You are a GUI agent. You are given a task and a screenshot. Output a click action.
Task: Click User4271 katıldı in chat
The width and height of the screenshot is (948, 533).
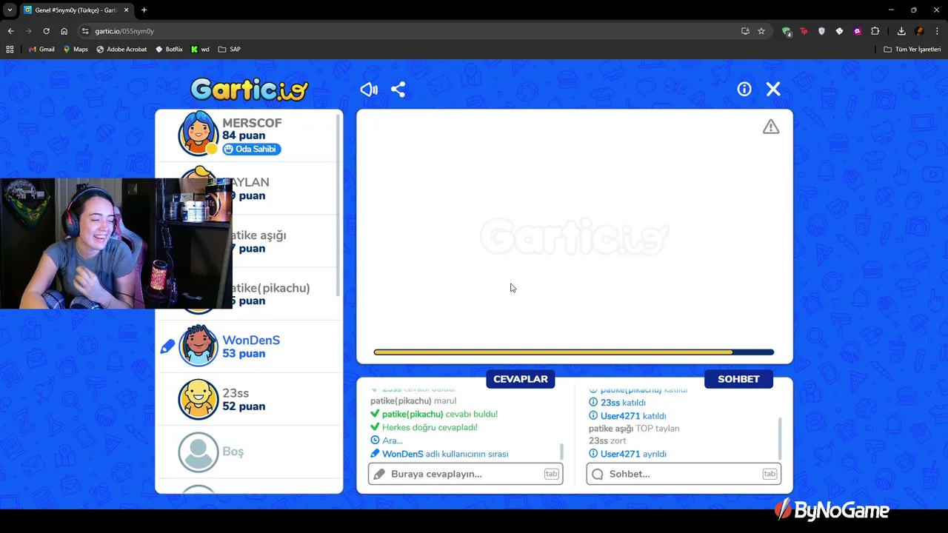633,416
